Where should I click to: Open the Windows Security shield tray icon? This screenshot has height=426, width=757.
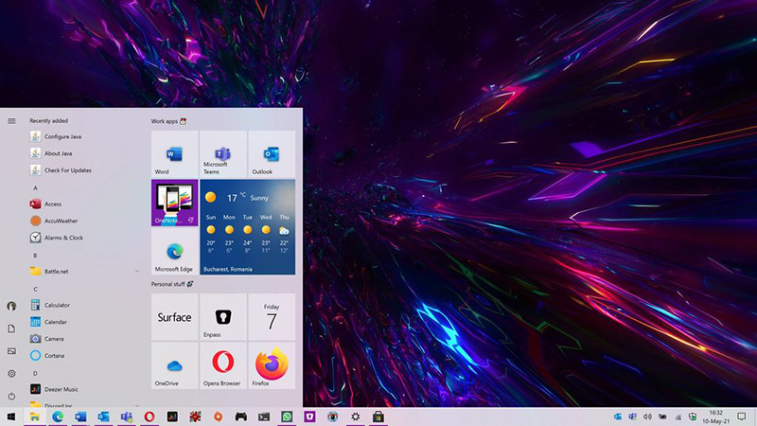(x=693, y=417)
